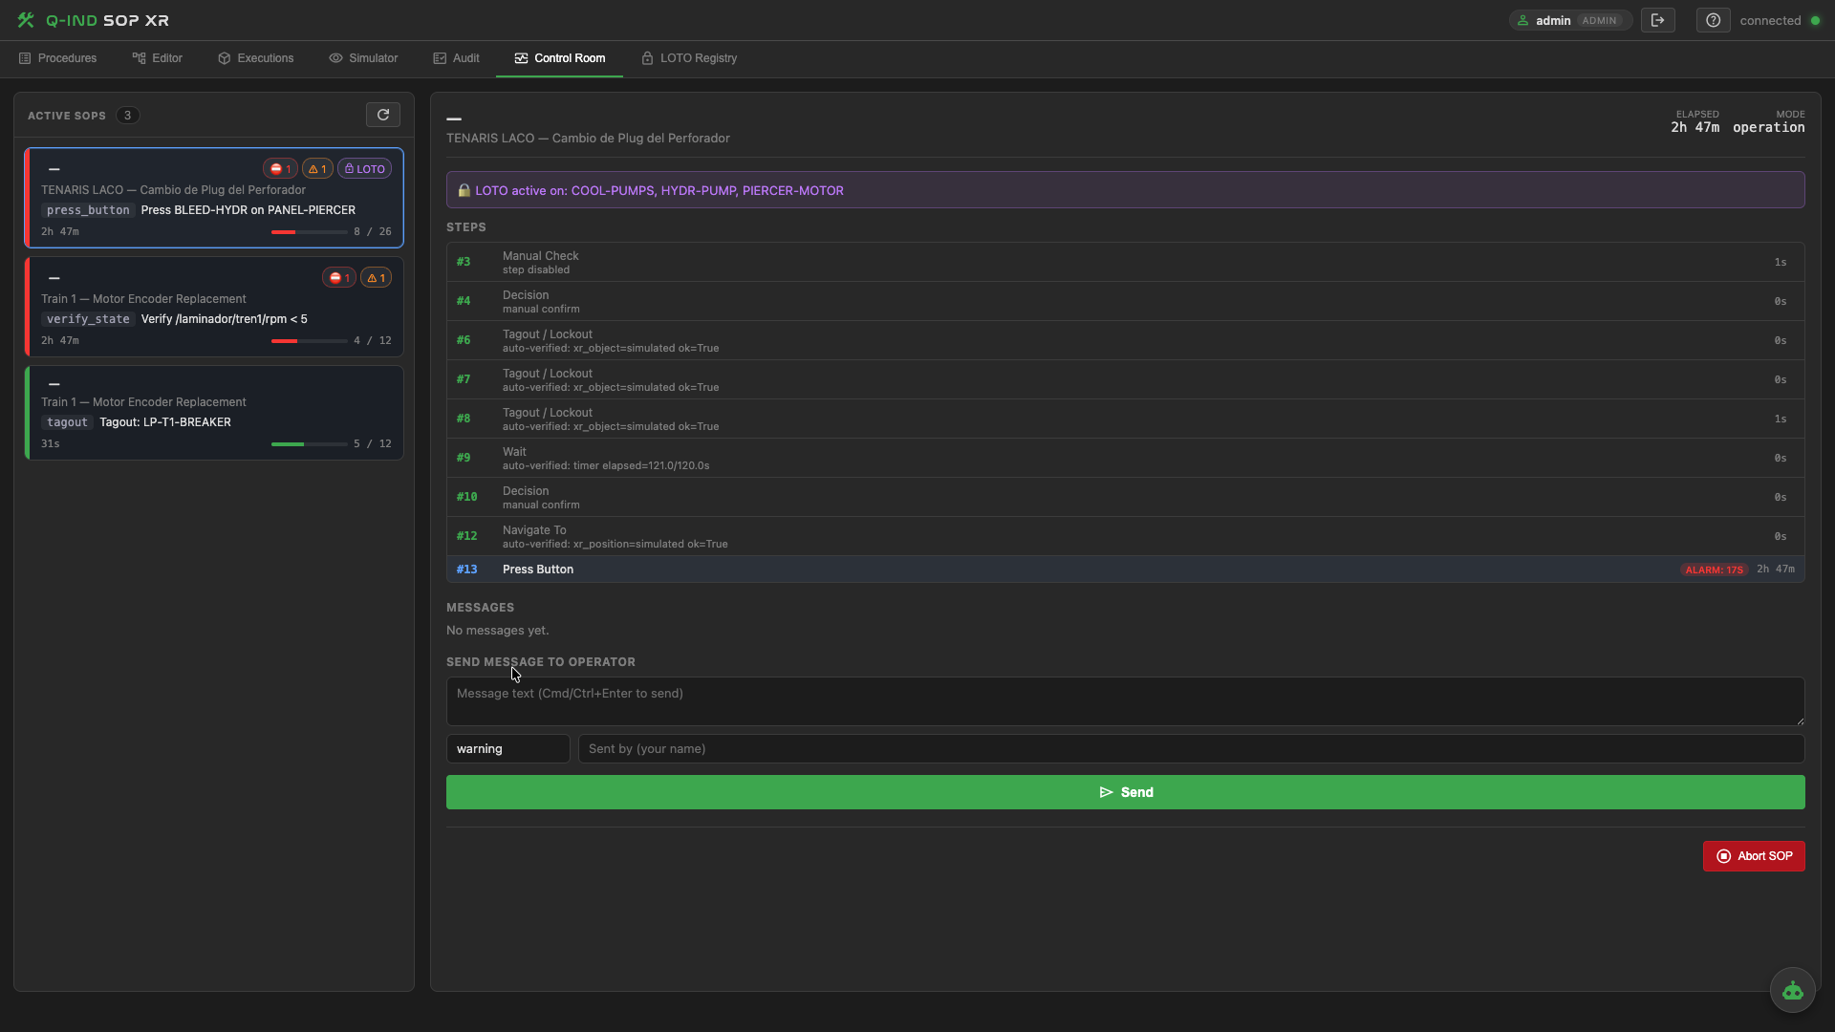Open the warning severity dropdown
This screenshot has width=1835, height=1032.
coord(507,748)
